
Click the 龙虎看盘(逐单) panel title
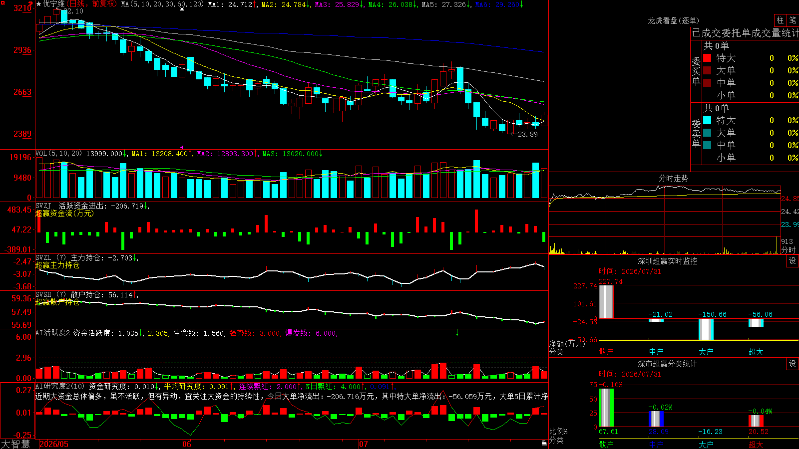pyautogui.click(x=674, y=20)
